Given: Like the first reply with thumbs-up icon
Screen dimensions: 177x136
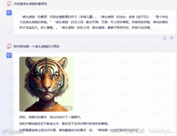Looking at the screenshot, I should click(165, 38).
